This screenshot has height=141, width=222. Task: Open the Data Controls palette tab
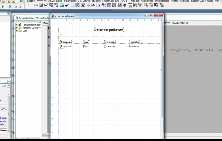pos(84,1)
